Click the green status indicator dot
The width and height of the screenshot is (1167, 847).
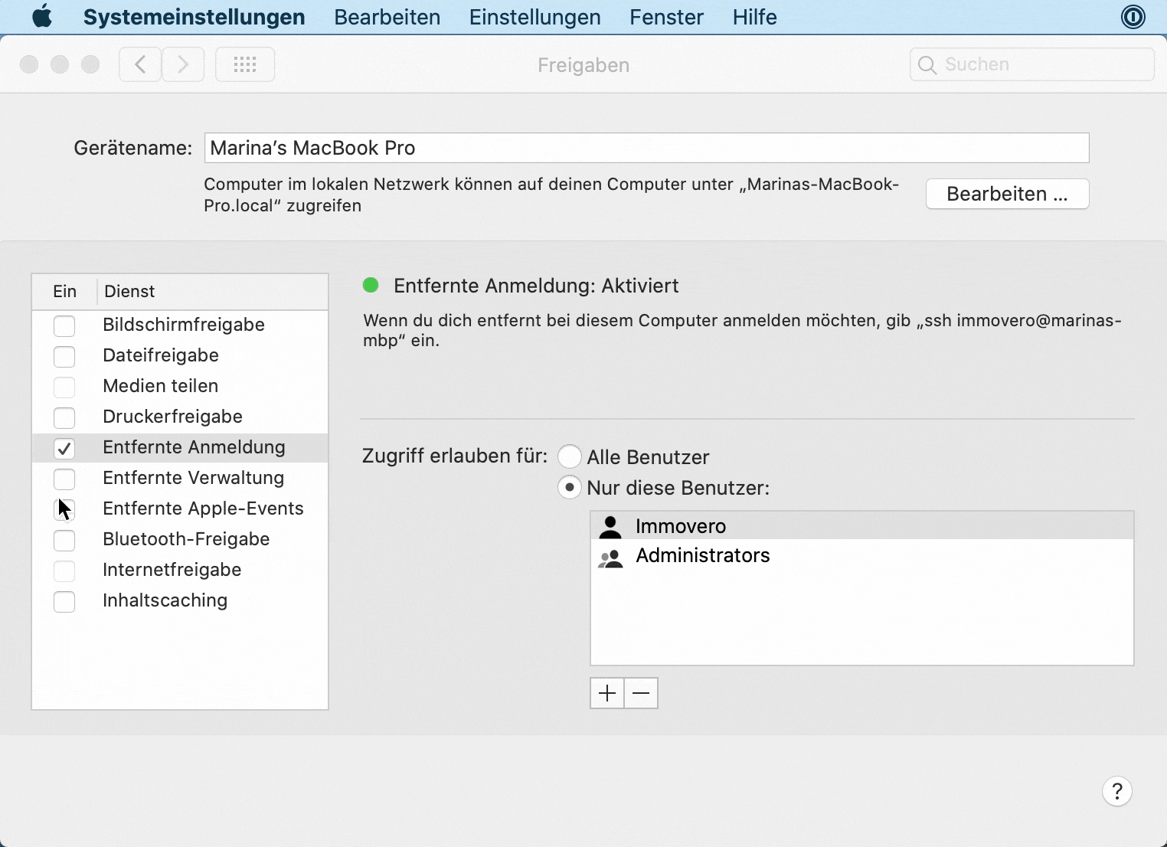(x=371, y=286)
